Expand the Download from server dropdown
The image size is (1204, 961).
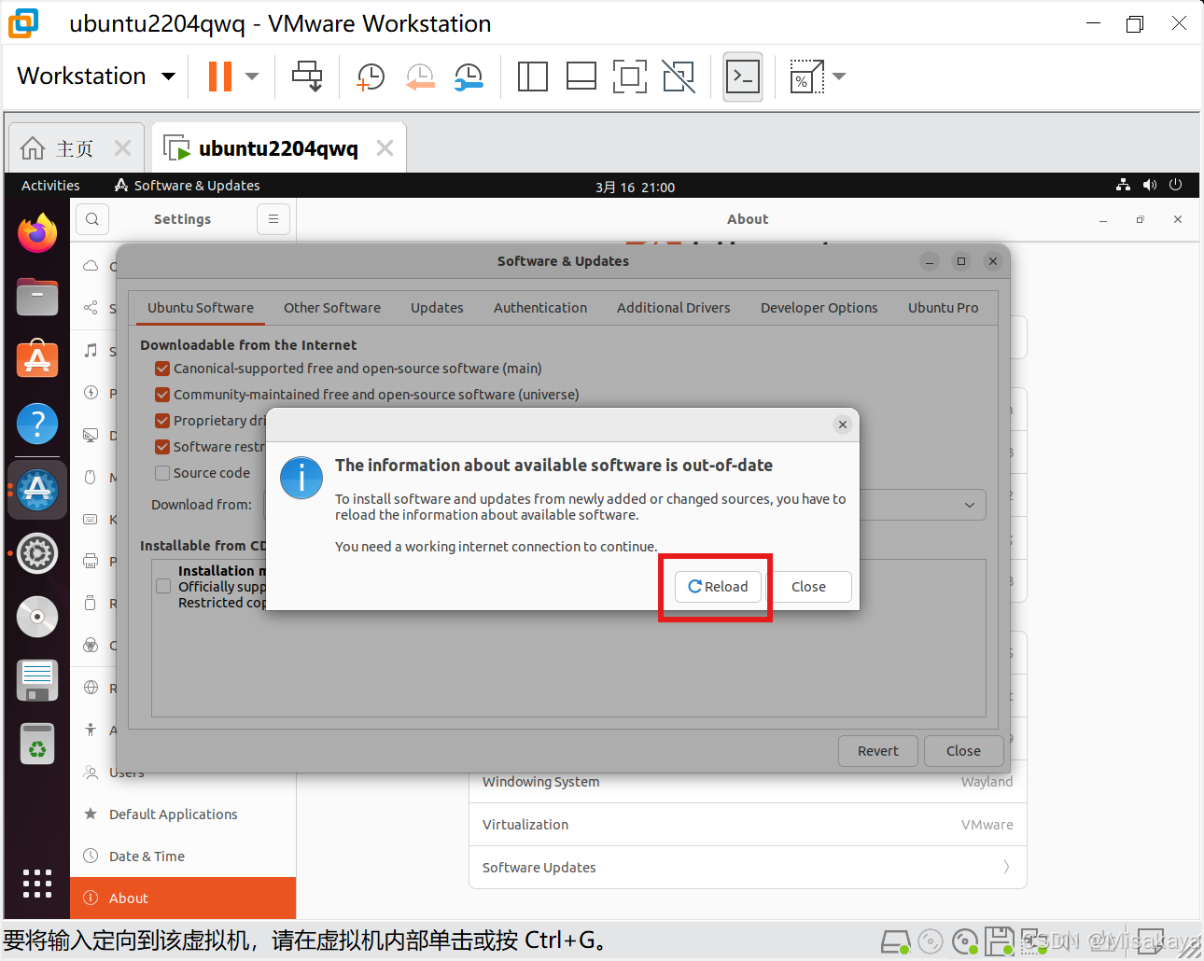pos(970,505)
